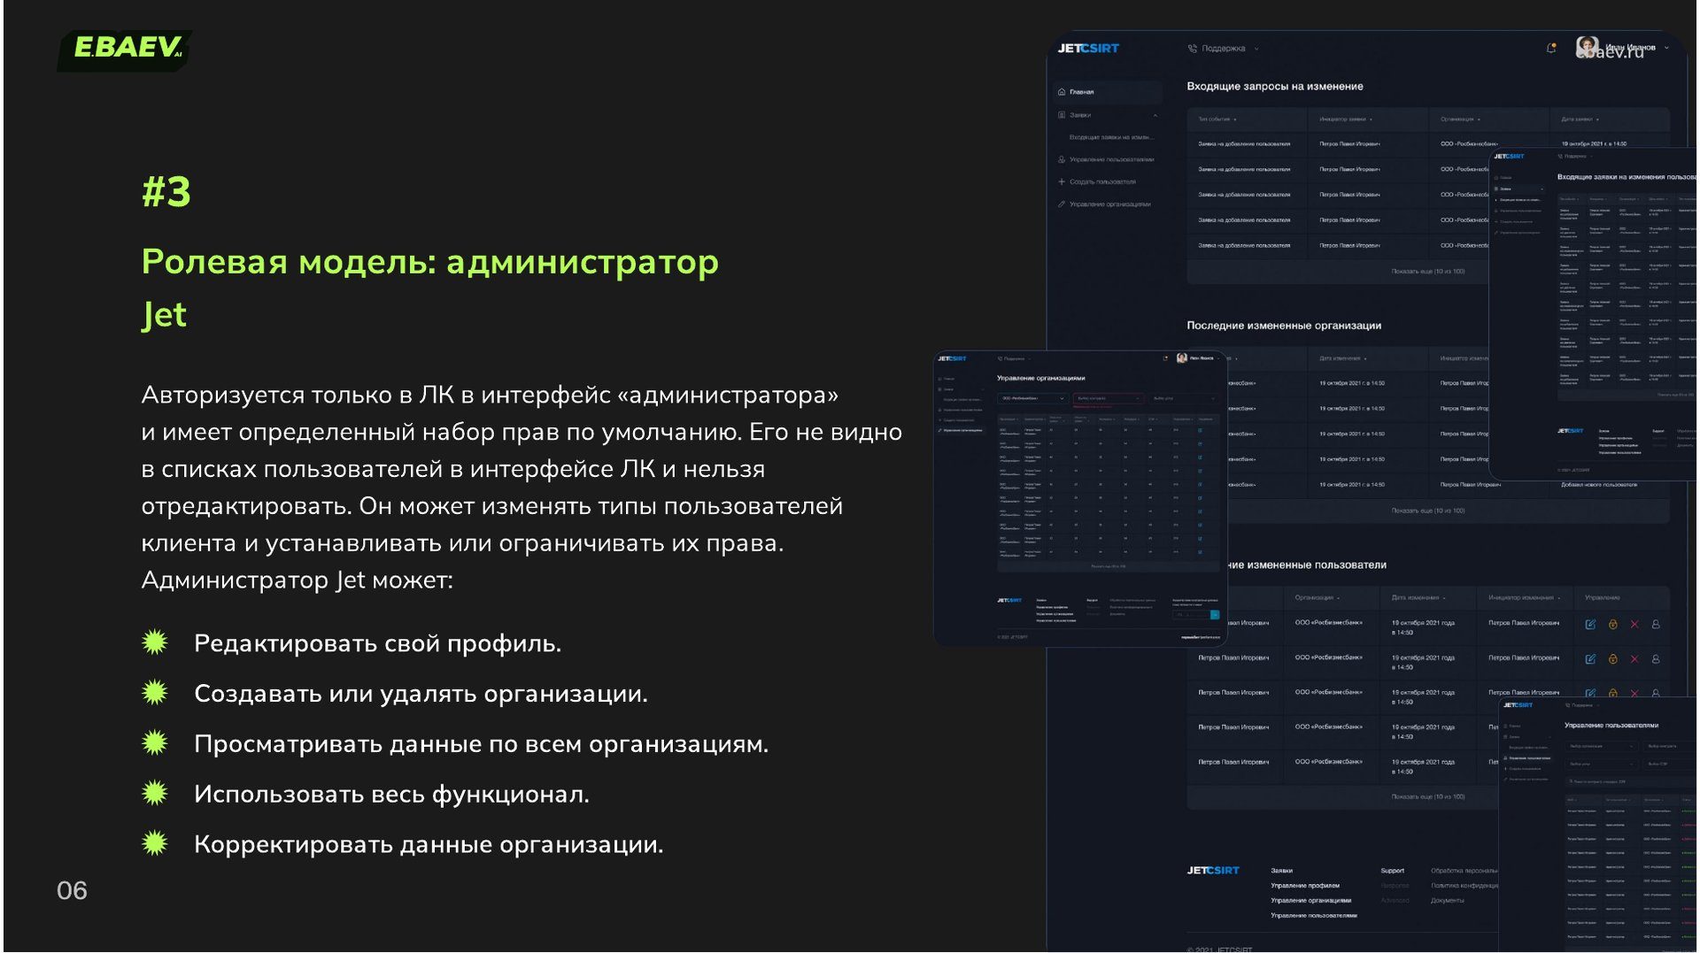
Task: Sort requests table by Инициатор заявки
Action: [x=1346, y=119]
